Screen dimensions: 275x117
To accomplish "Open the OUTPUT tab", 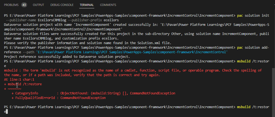I will 38,5.
